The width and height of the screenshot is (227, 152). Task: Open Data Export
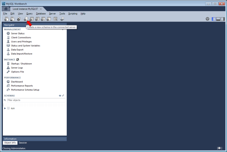click(x=17, y=50)
